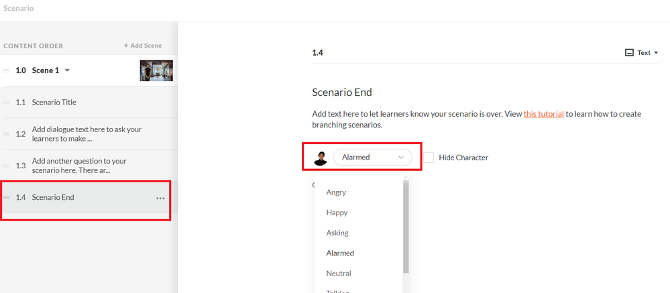Pick Neutral in the expression list

(339, 274)
